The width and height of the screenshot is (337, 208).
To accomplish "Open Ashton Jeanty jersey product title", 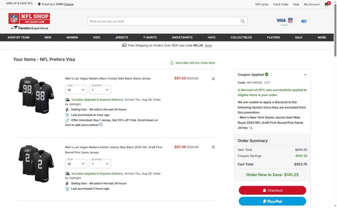I will point(114,150).
